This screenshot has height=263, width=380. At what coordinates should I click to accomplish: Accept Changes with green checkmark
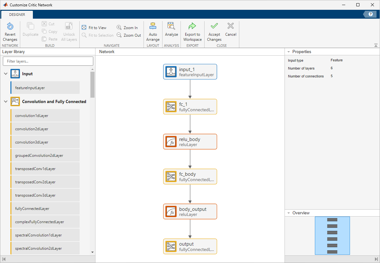214,27
